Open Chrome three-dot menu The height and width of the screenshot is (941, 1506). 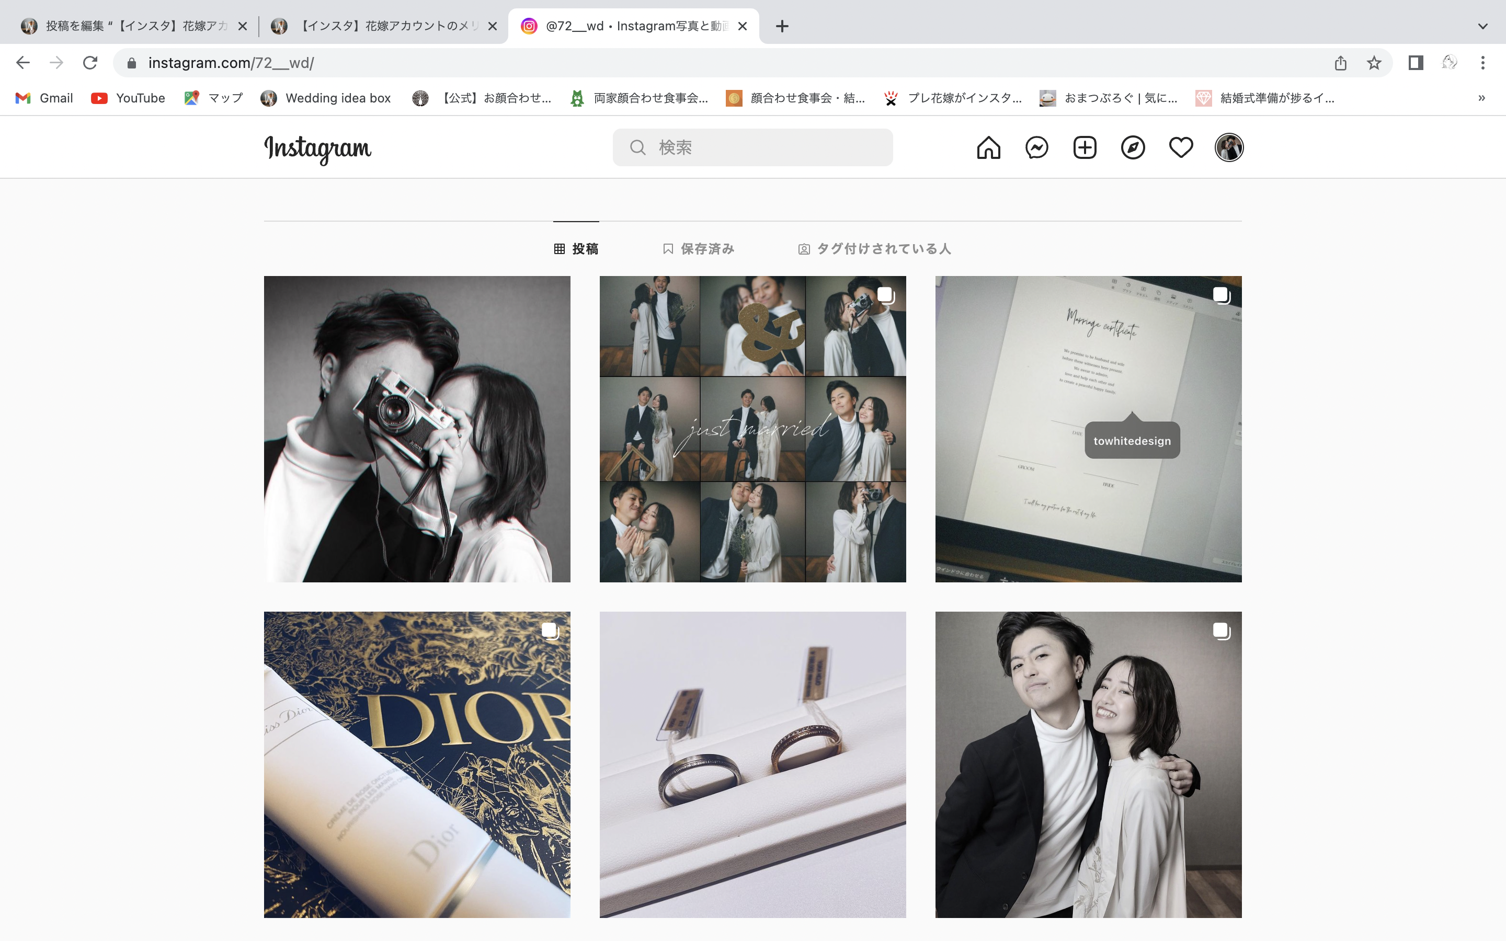1482,63
